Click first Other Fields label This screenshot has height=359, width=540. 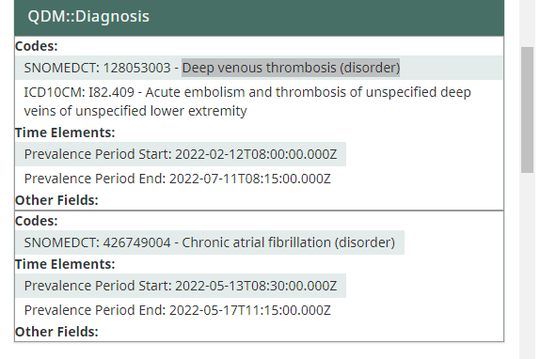(x=56, y=200)
